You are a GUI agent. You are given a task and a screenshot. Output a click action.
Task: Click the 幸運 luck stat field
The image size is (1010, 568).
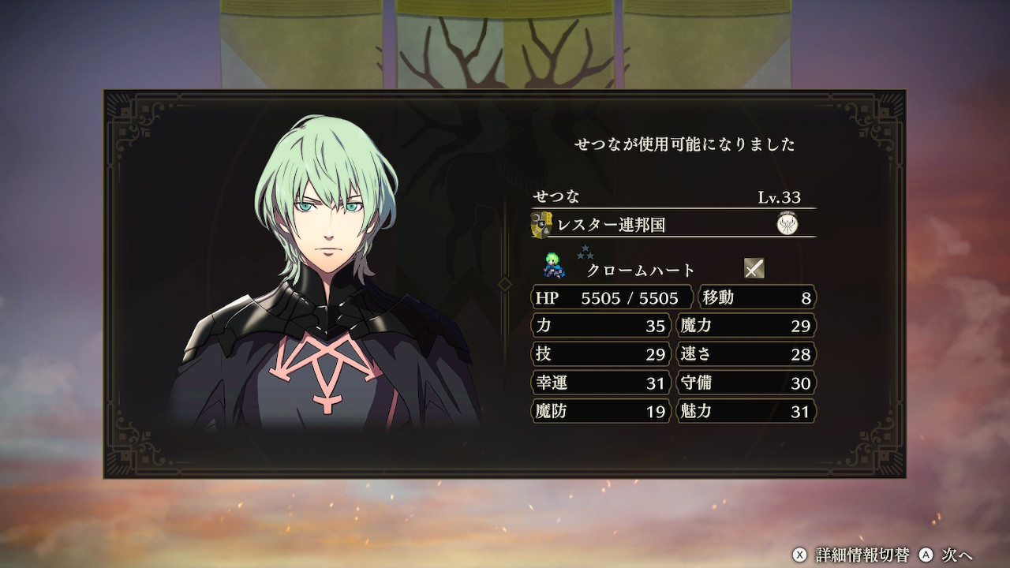601,383
